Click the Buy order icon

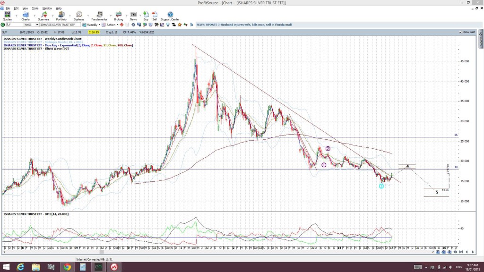click(146, 15)
